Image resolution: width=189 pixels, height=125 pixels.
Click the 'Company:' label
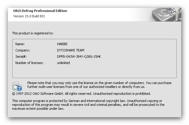coord(23,50)
